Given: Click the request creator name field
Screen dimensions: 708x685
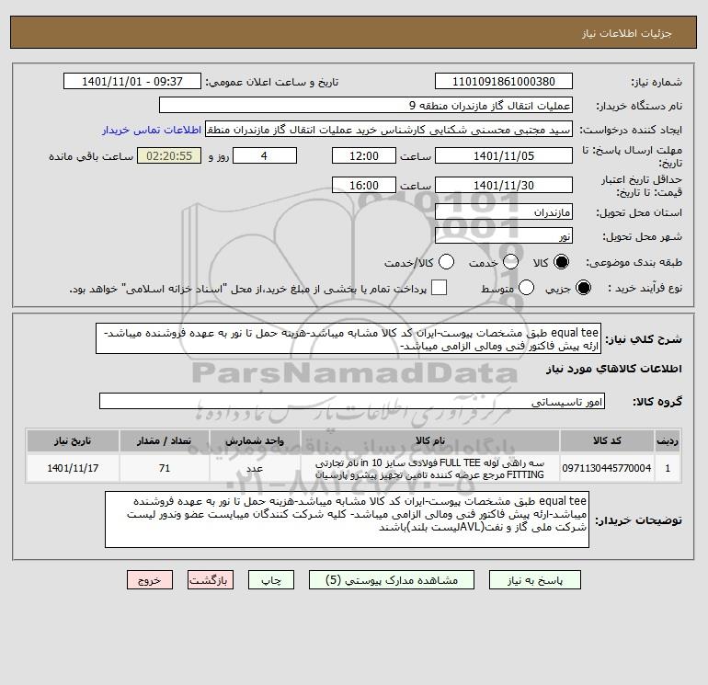Looking at the screenshot, I should pyautogui.click(x=389, y=130).
